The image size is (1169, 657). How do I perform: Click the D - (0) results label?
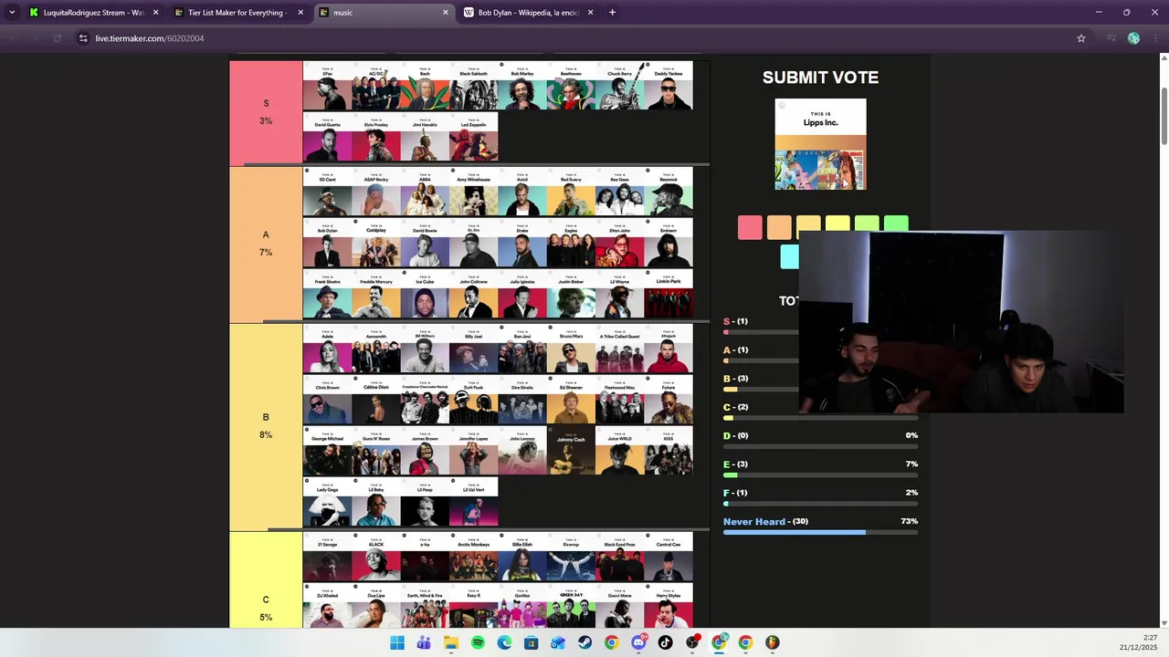tap(736, 436)
